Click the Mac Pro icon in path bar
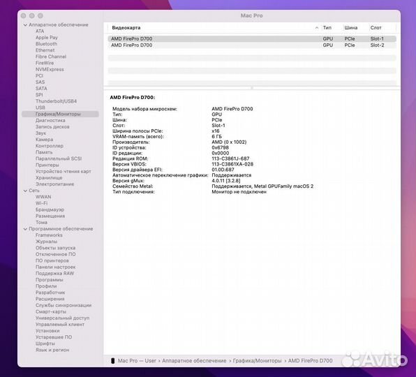 tap(113, 361)
